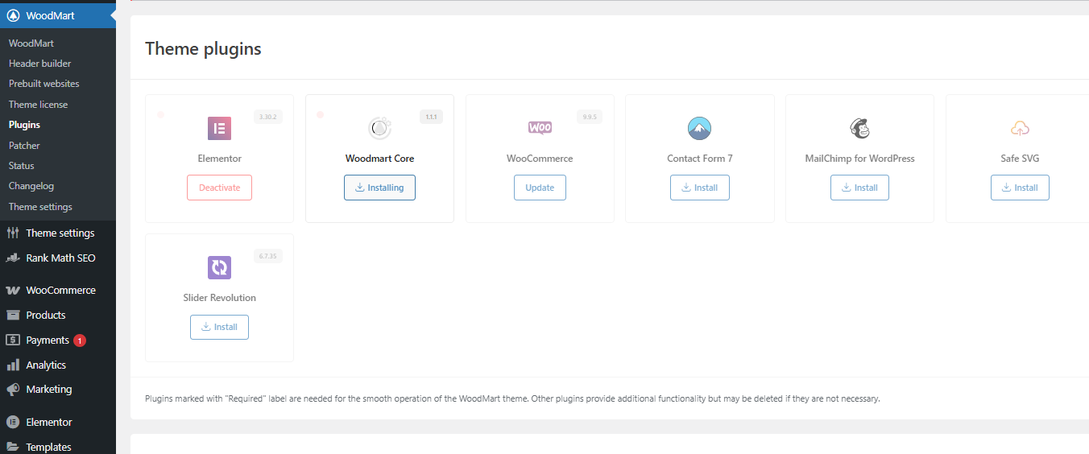
Task: Click the Marketing megaphone icon
Action: [13, 389]
